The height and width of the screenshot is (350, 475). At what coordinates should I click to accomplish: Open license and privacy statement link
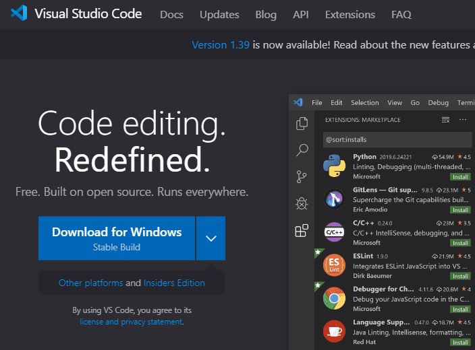coord(132,322)
